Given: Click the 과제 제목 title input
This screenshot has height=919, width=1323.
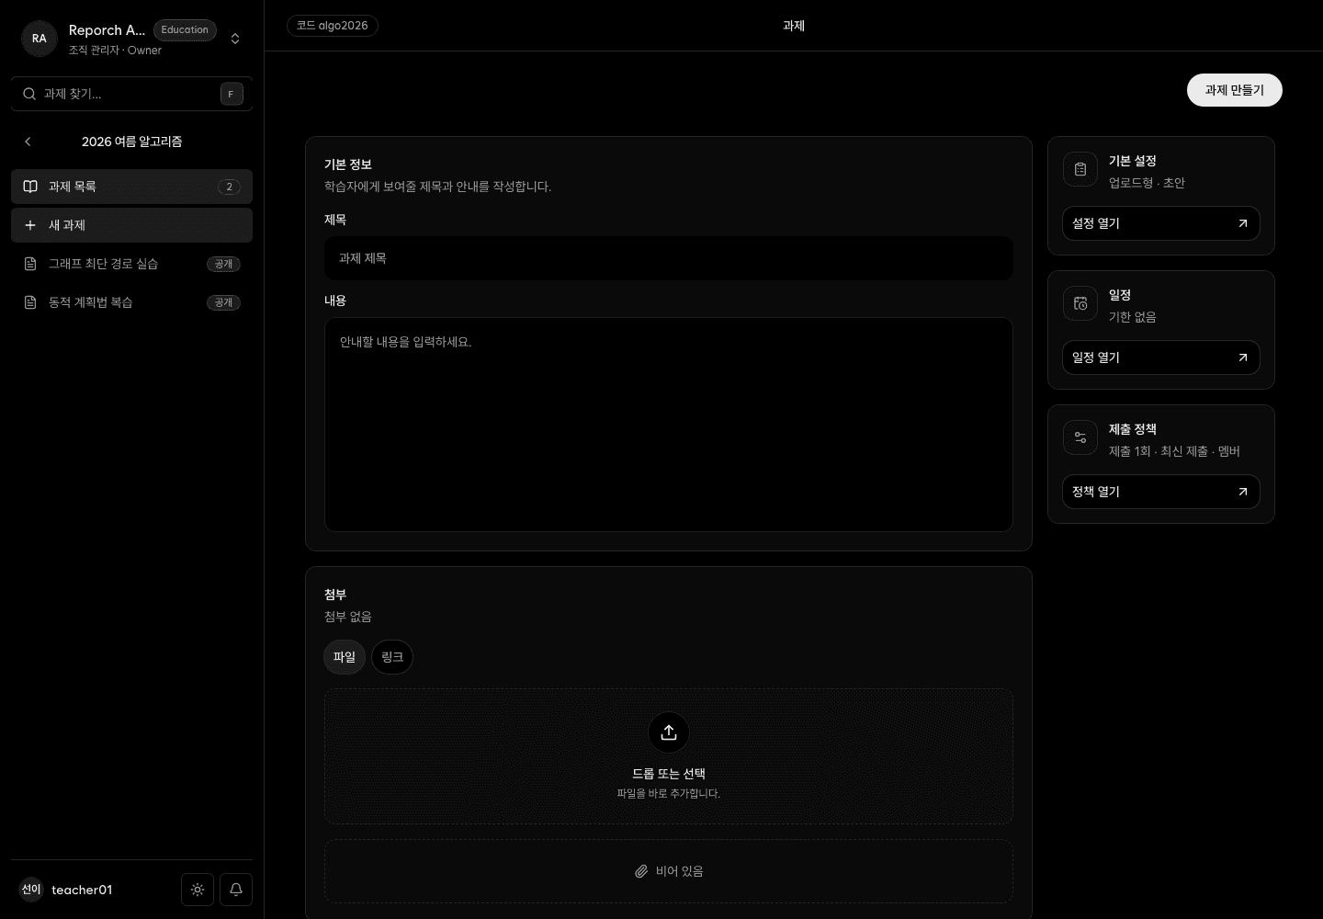Looking at the screenshot, I should pos(669,258).
